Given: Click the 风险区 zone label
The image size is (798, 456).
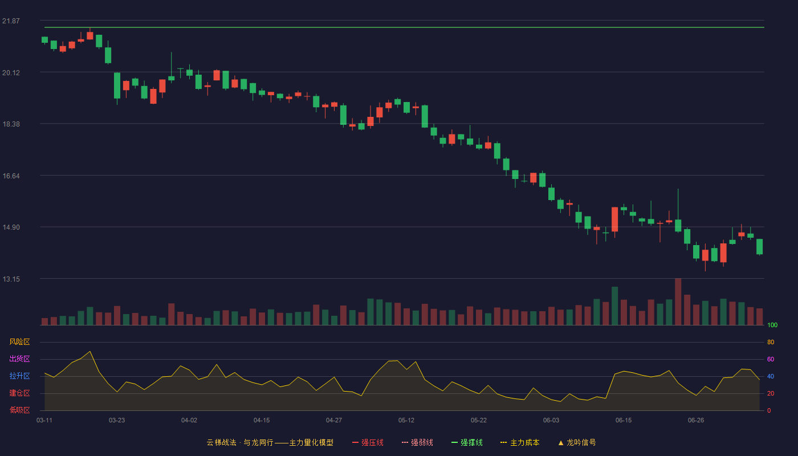Looking at the screenshot, I should tap(19, 342).
